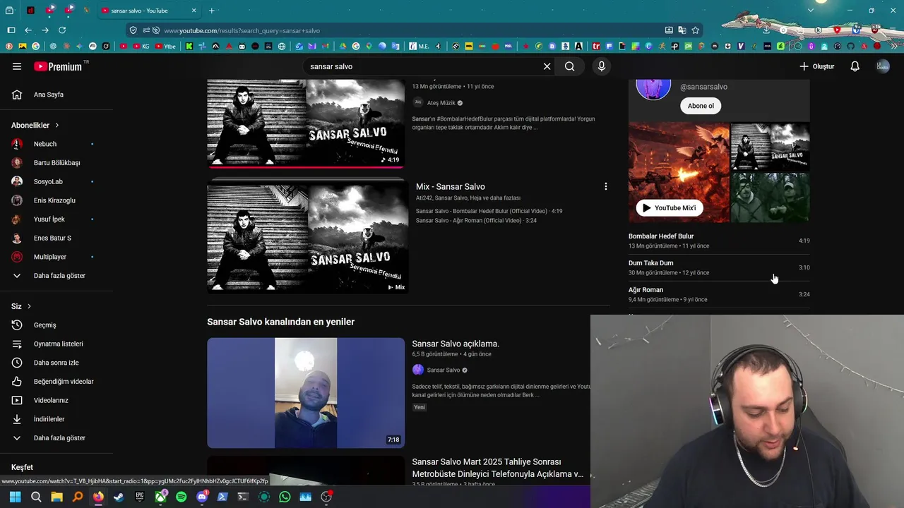This screenshot has height=508, width=904.
Task: Click the magnifier search button
Action: pyautogui.click(x=570, y=66)
